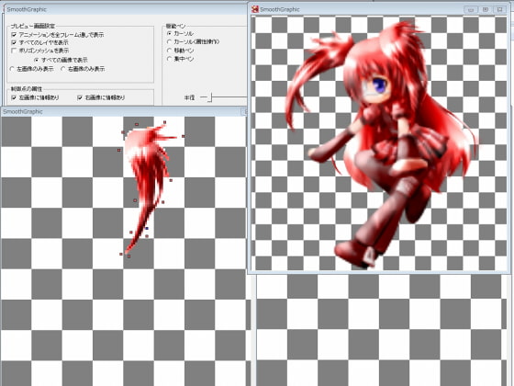This screenshot has height=386, width=514.
Task: Select カーソル pen mode radio
Action: 169,33
